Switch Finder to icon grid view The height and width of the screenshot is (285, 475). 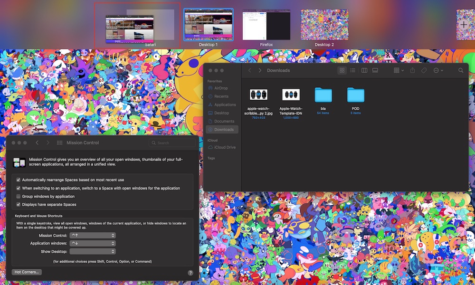[x=342, y=70]
